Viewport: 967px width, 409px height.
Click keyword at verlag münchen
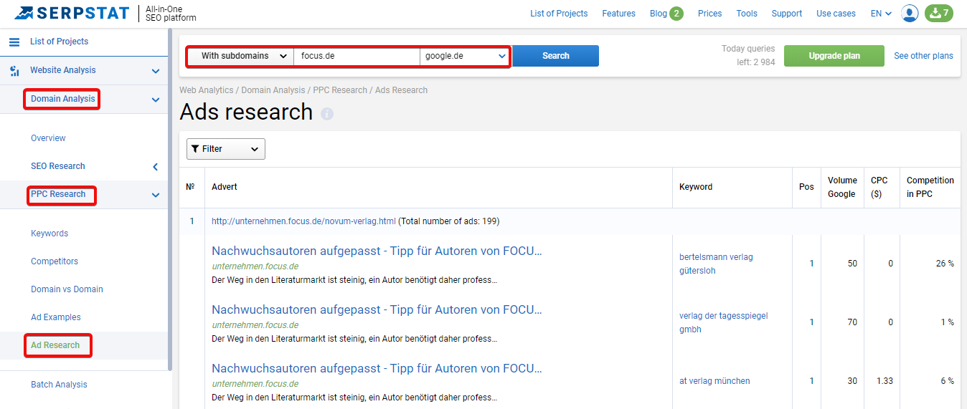point(714,381)
